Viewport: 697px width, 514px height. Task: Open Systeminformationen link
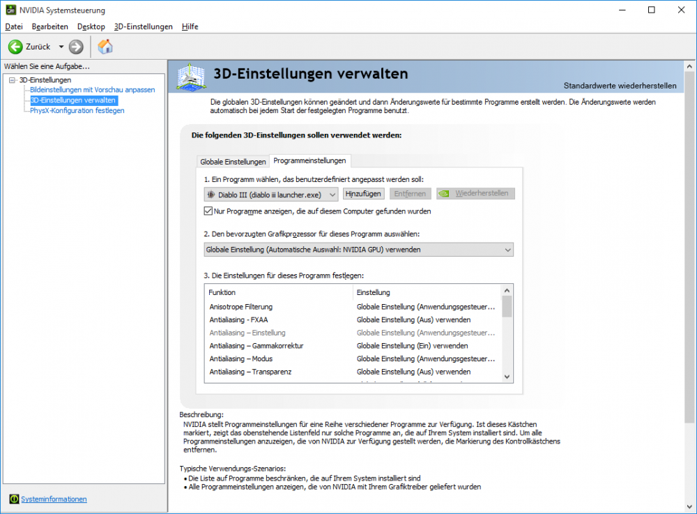54,499
